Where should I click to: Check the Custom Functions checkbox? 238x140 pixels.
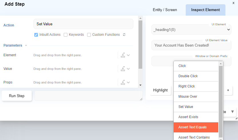coord(89,35)
